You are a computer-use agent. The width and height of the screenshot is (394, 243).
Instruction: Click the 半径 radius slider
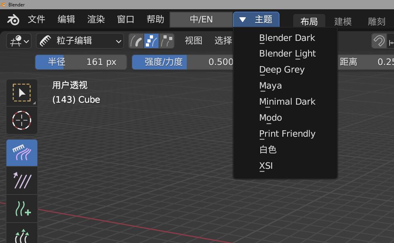point(81,62)
